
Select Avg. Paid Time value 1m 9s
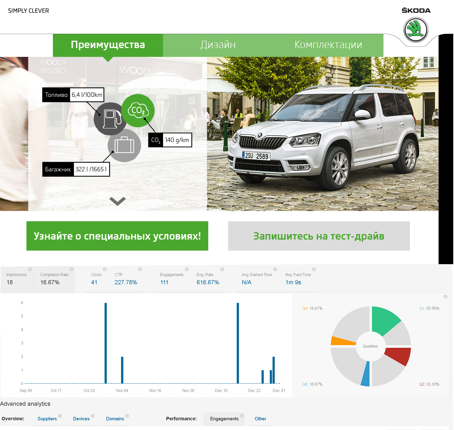pos(293,283)
